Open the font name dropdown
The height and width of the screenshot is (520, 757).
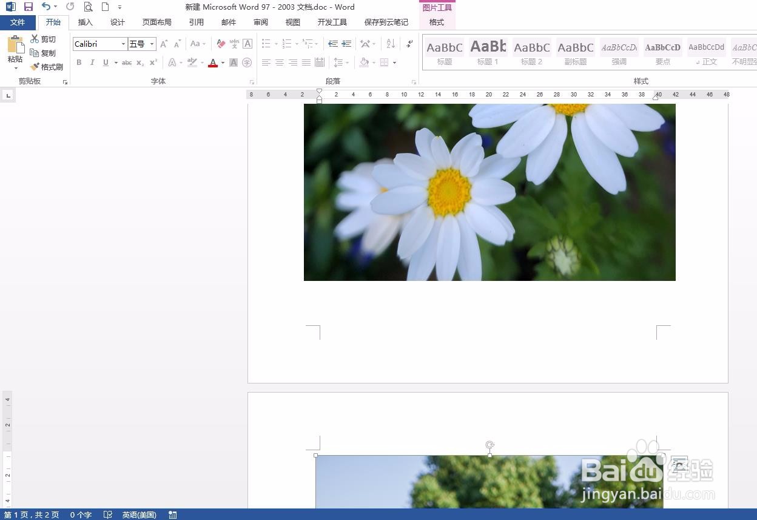(x=123, y=44)
